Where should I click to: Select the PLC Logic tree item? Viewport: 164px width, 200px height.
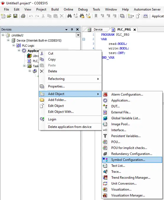coord(28,46)
